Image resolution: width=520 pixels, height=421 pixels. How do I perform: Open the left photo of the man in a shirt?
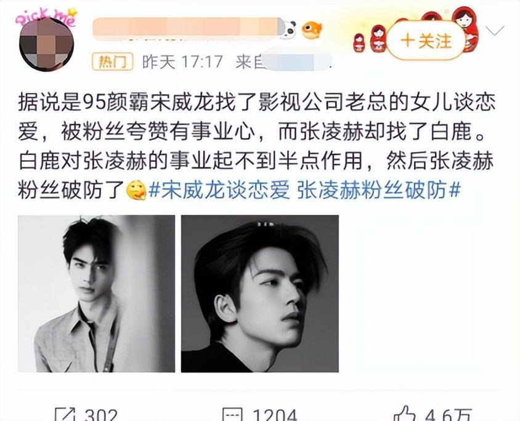point(97,294)
